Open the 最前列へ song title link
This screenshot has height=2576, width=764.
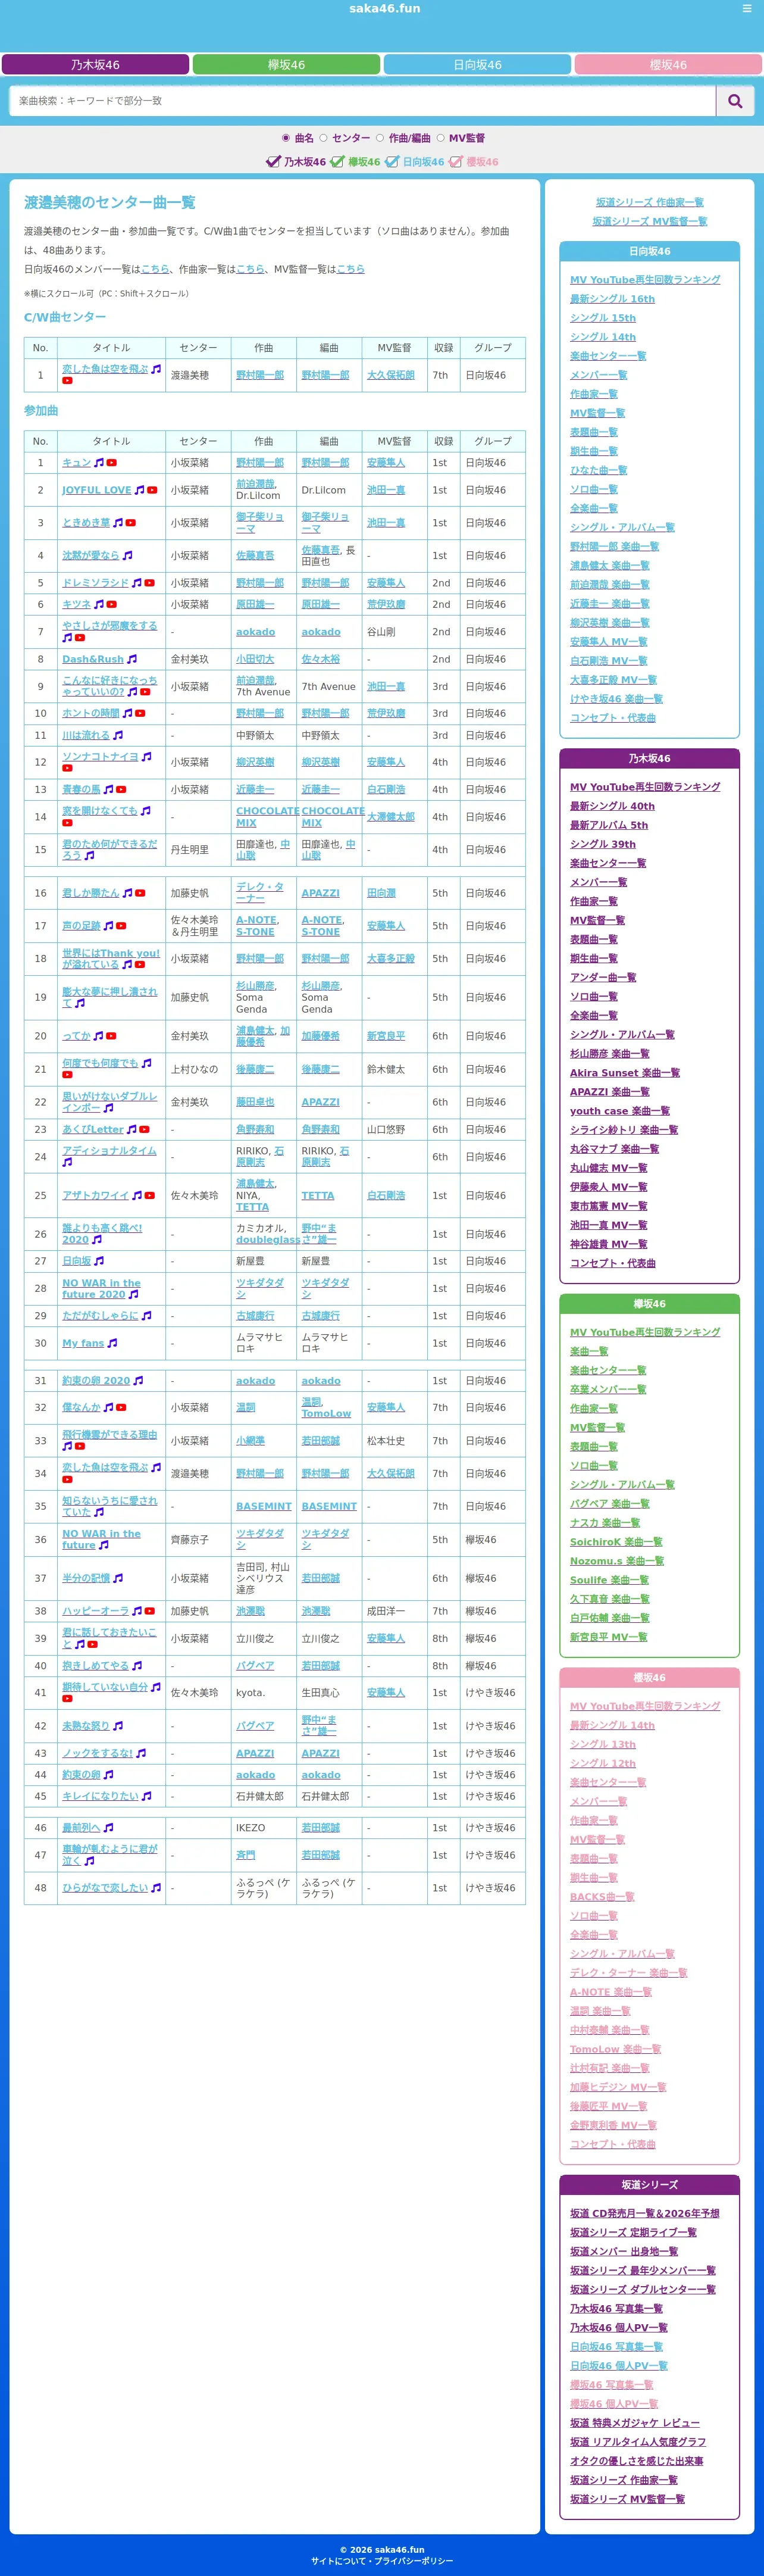point(81,1827)
